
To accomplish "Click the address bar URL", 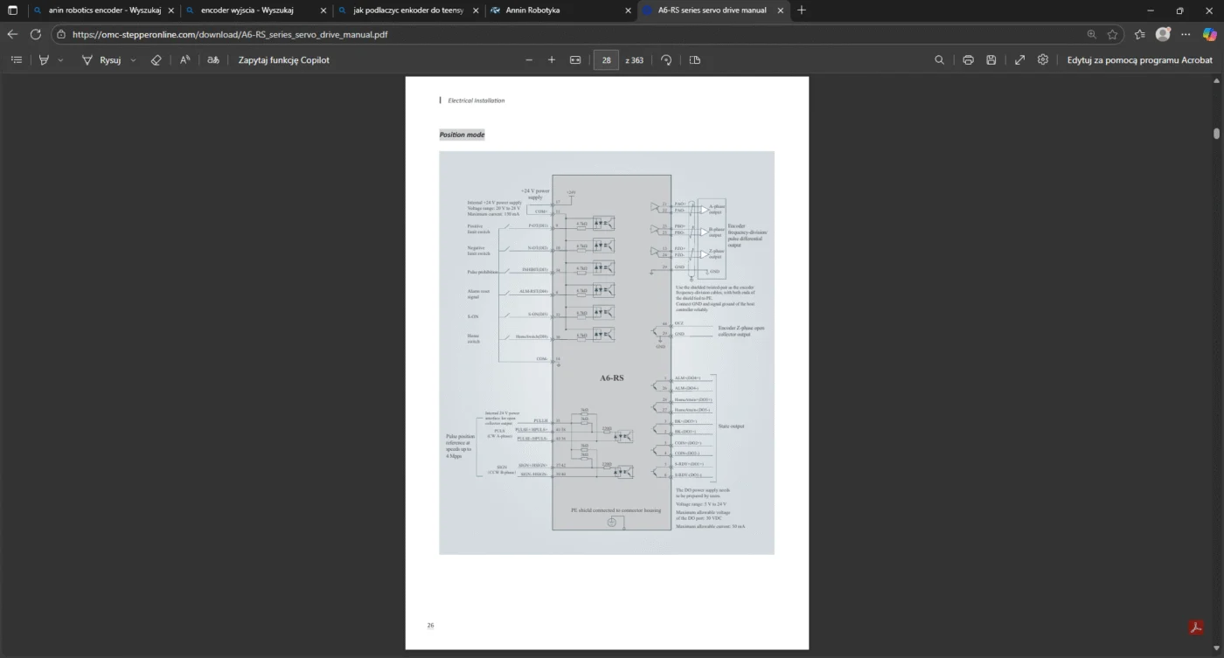I will point(230,35).
